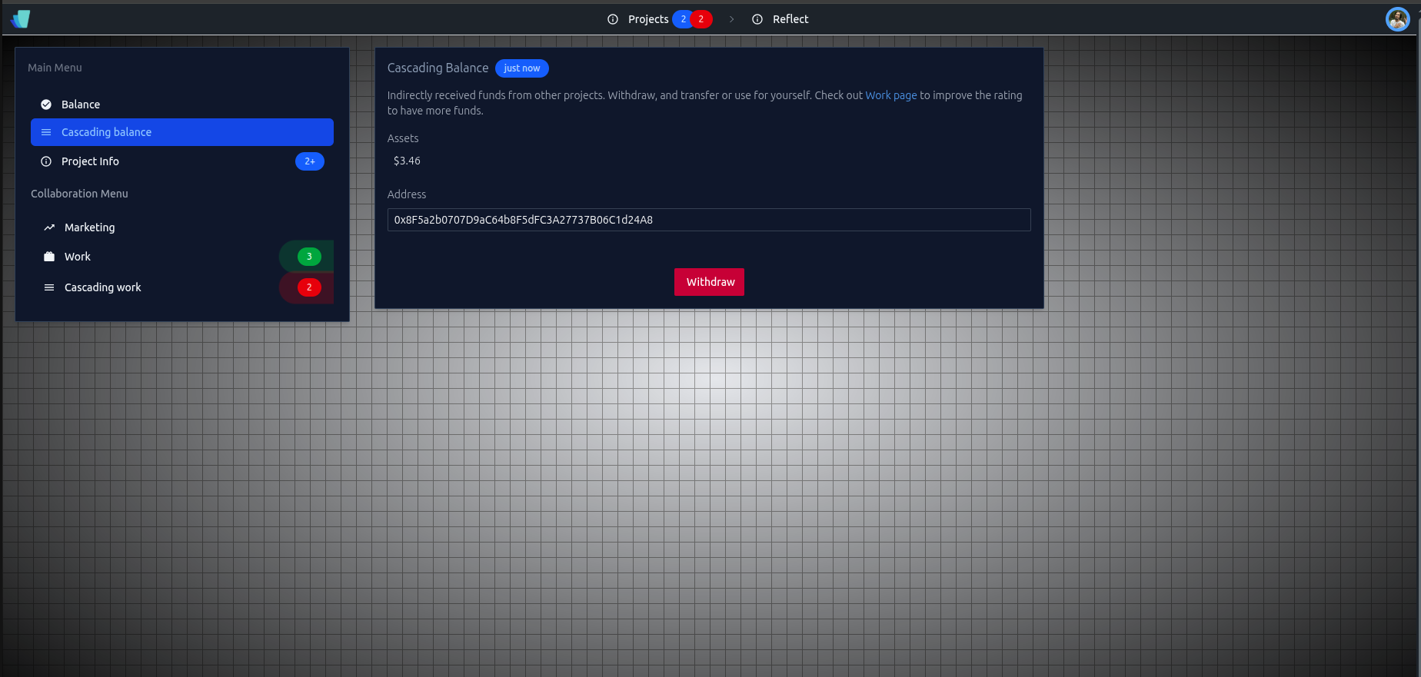Click the Project Info circle icon

click(46, 161)
